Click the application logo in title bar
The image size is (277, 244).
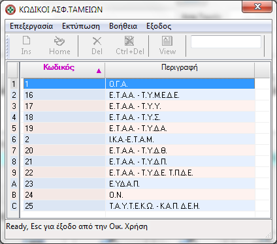click(10, 10)
